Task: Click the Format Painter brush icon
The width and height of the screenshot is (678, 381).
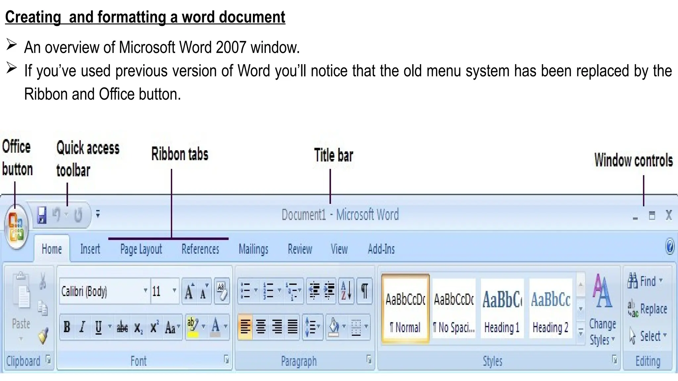Action: pos(43,336)
